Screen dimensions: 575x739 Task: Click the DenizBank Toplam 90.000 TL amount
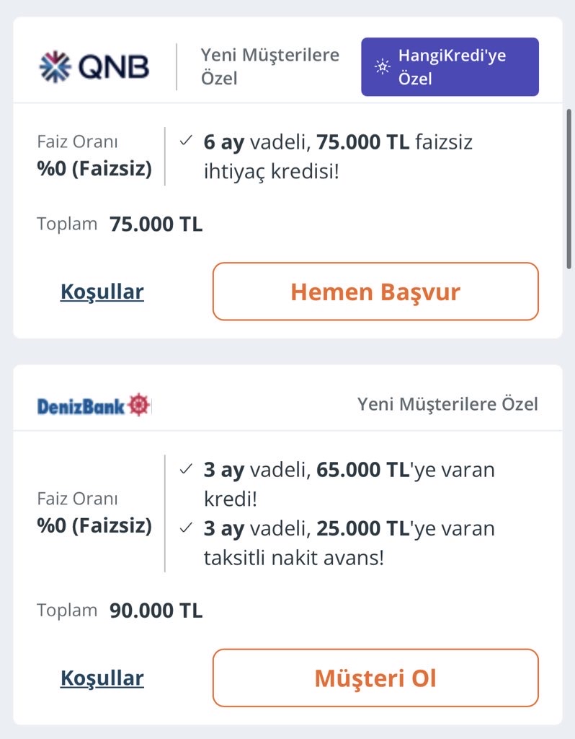point(156,611)
